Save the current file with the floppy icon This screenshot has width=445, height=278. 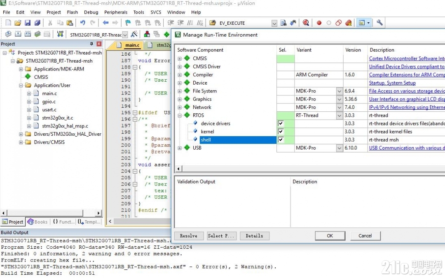coord(28,23)
